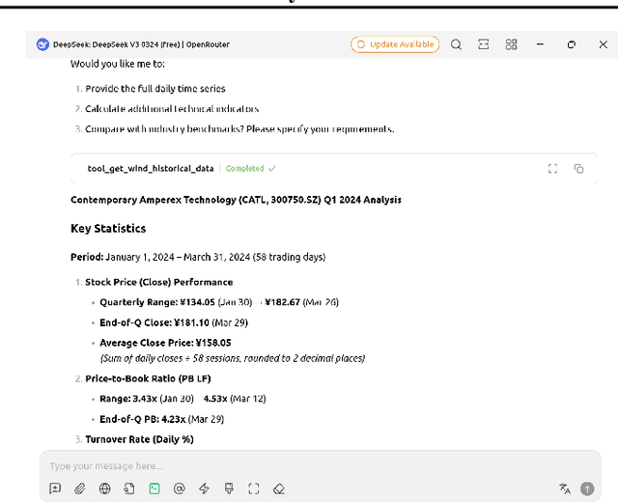The image size is (618, 503).
Task: Open the knowledge base document icon
Action: click(x=129, y=489)
